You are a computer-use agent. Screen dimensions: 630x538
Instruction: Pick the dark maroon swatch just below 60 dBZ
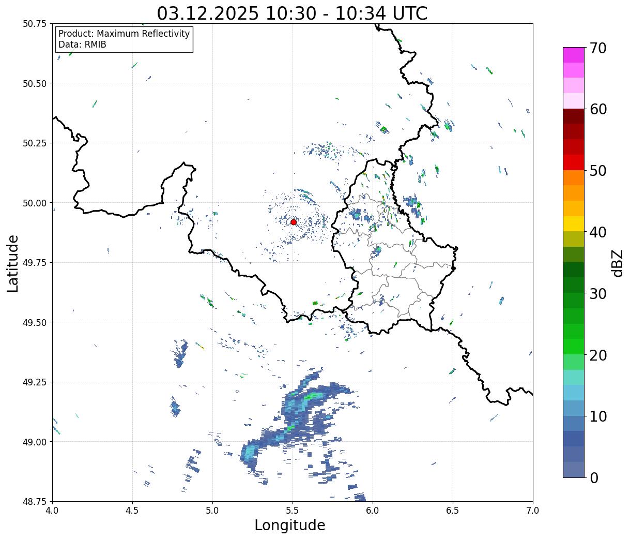pos(574,116)
